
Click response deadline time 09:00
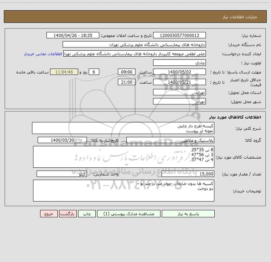126,72
